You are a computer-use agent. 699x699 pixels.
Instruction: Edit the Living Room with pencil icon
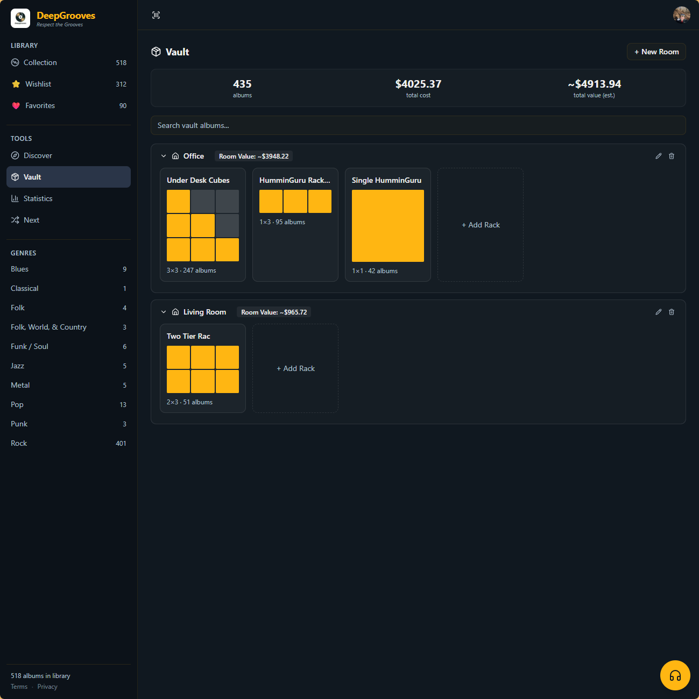click(x=659, y=312)
